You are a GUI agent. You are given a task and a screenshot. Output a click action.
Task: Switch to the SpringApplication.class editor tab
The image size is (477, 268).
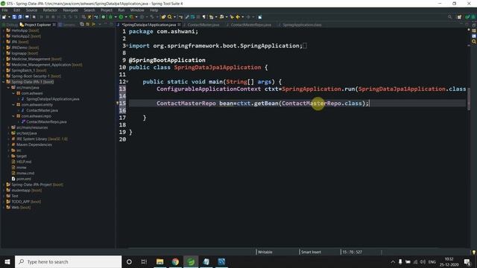pyautogui.click(x=302, y=25)
